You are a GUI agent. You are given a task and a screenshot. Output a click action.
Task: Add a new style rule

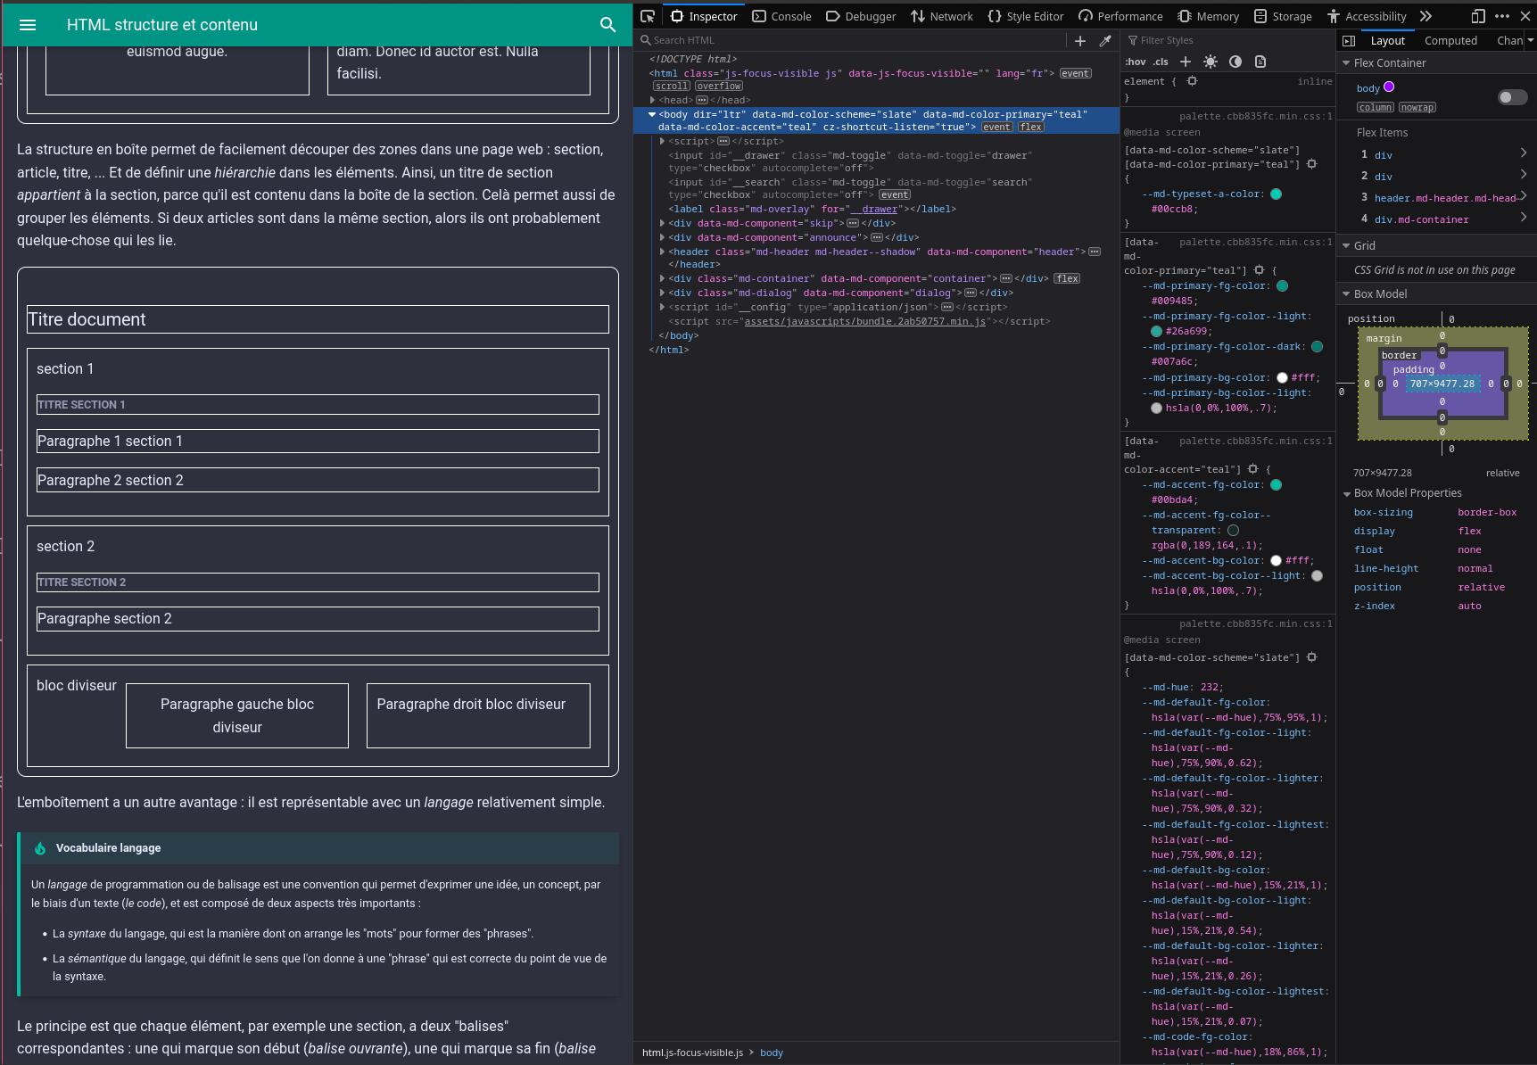[x=1186, y=62]
